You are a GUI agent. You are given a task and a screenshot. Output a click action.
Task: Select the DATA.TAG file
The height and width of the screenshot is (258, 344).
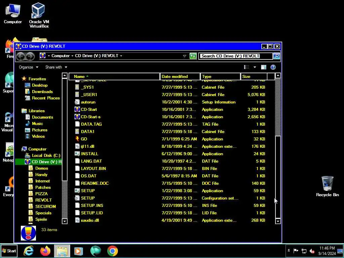(x=91, y=124)
